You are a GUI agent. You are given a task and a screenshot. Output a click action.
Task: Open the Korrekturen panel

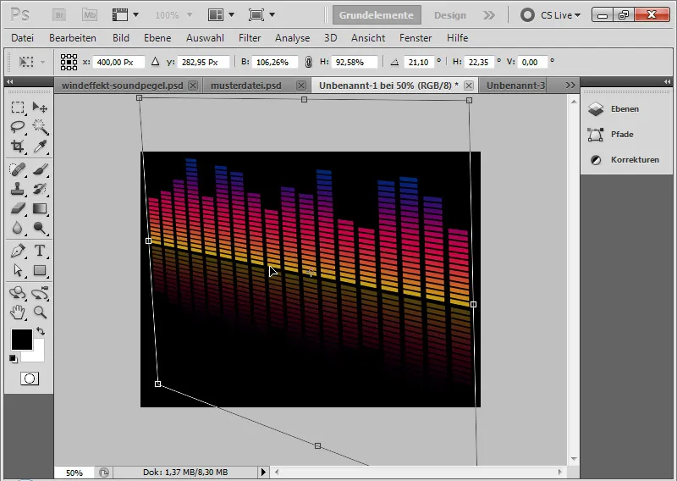coord(635,160)
